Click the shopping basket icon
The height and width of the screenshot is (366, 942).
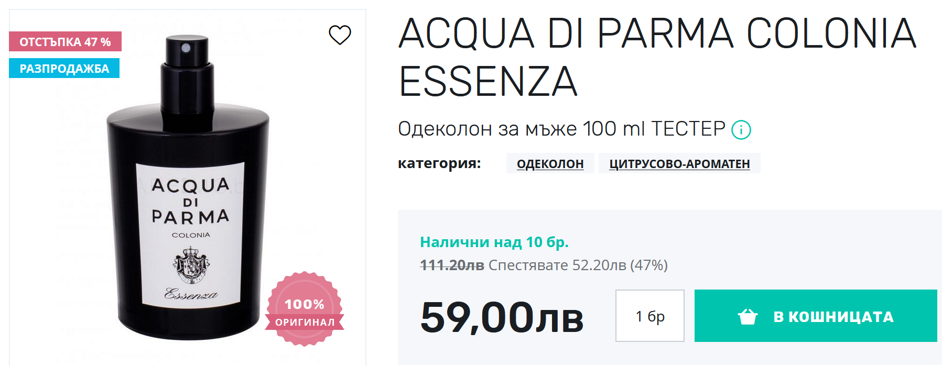(x=748, y=317)
